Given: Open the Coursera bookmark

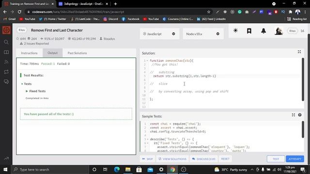Looking at the screenshot, I should point(178,19).
